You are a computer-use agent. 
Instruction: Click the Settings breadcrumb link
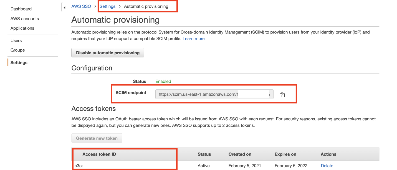pyautogui.click(x=108, y=6)
